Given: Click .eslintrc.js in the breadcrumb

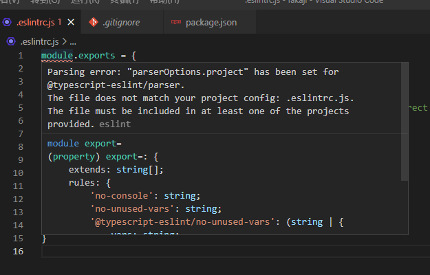Looking at the screenshot, I should point(39,42).
